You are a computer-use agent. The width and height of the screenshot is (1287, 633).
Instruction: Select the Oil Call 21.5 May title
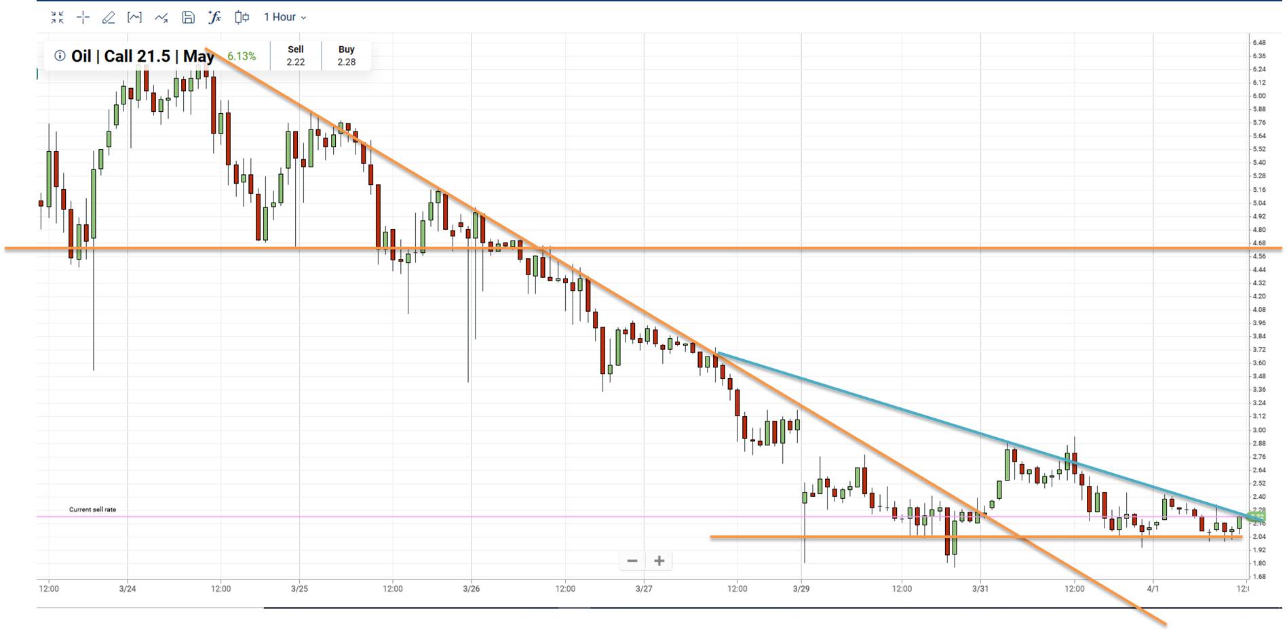pos(144,56)
